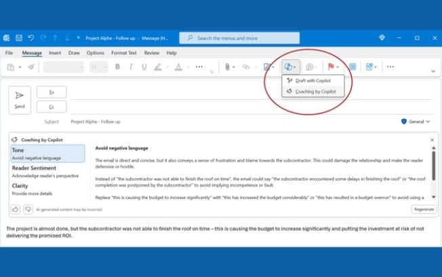Expand the Follow Up flag dropdown arrow

[338, 67]
